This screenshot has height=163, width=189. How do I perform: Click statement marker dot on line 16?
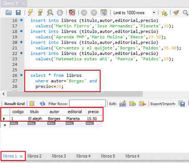21,20
